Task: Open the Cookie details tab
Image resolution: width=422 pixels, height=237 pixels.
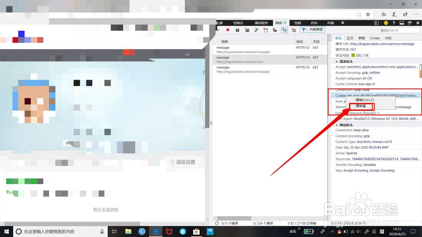Action: click(375, 38)
